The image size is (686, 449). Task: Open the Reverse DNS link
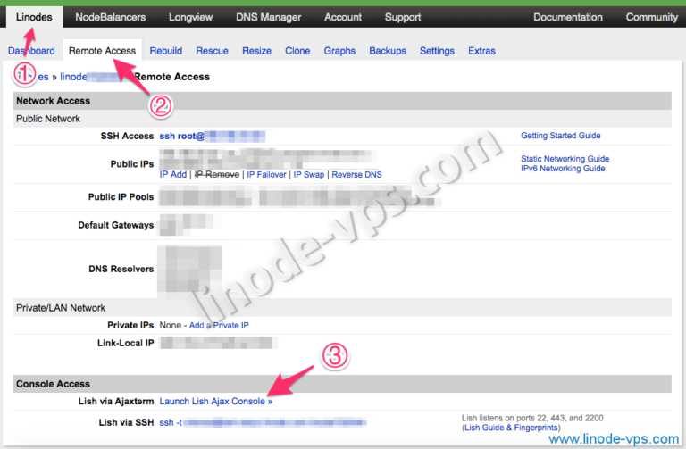tap(356, 175)
